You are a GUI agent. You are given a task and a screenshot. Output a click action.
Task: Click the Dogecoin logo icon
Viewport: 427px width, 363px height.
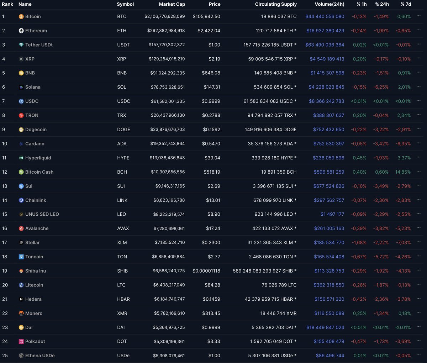pos(21,130)
